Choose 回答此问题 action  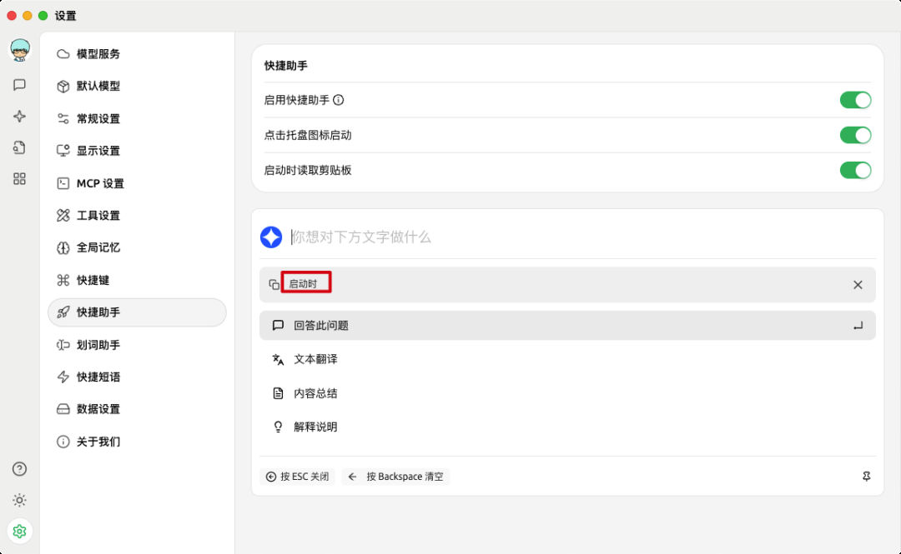[x=567, y=326]
